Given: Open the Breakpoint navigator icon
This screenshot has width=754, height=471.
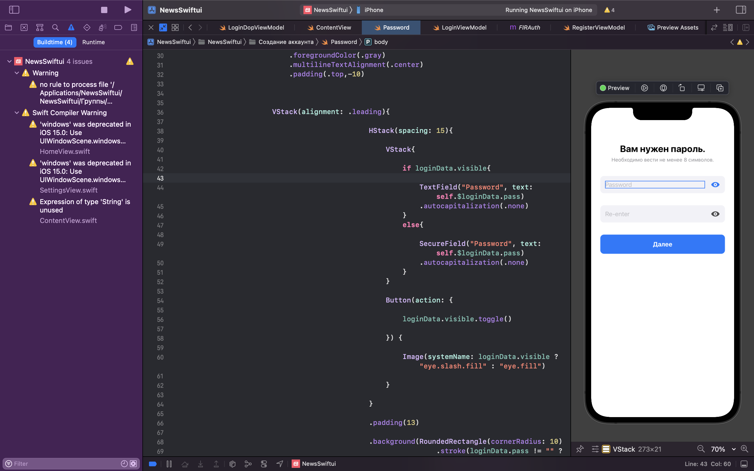Looking at the screenshot, I should pos(118,27).
